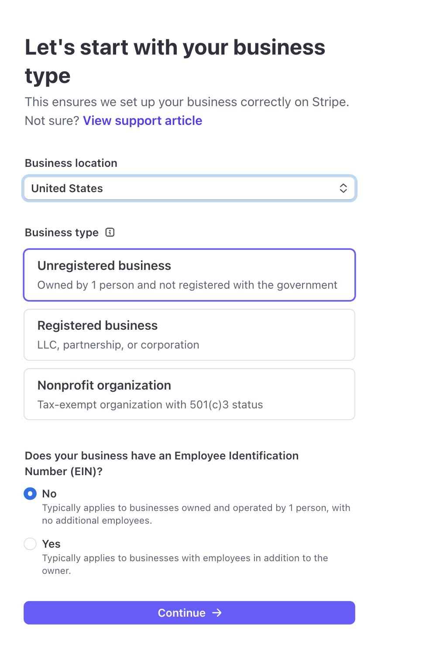The image size is (433, 649).
Task: Choose the Registered business option card
Action: (189, 335)
